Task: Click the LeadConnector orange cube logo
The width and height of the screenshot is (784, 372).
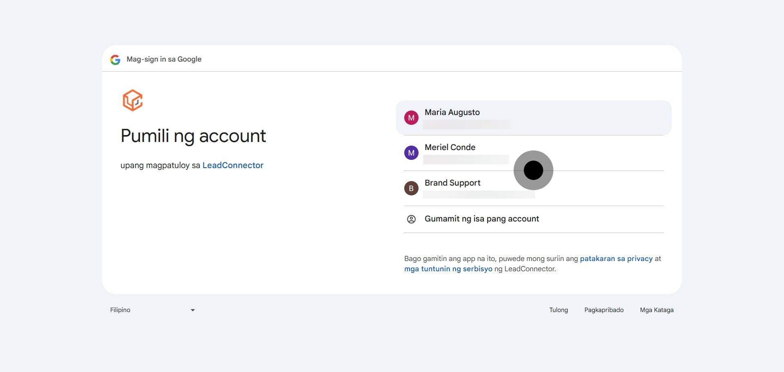Action: click(x=133, y=100)
